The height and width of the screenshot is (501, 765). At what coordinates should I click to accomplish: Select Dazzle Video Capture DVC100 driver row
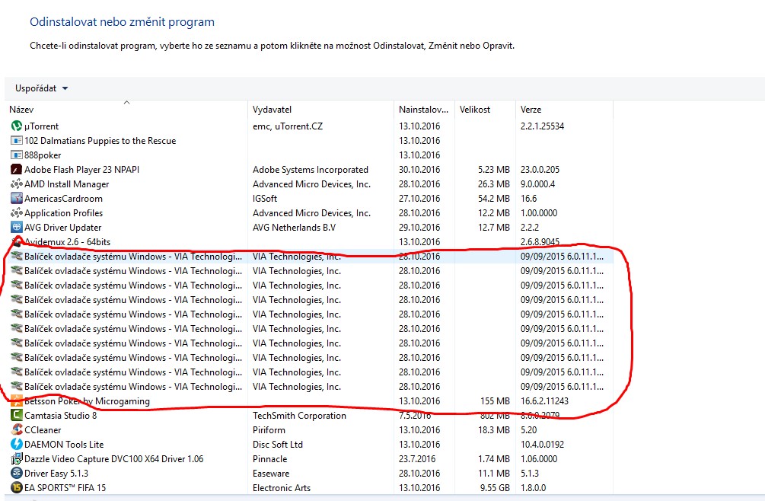click(113, 459)
